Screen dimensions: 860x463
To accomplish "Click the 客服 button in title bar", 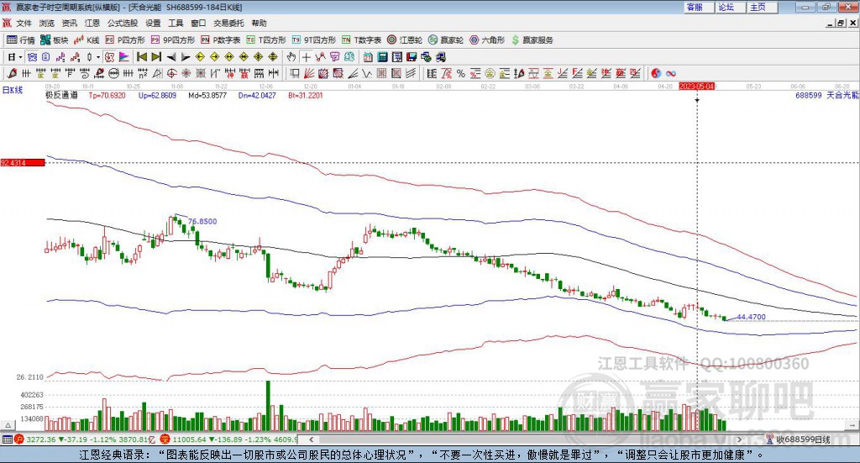I will (698, 7).
